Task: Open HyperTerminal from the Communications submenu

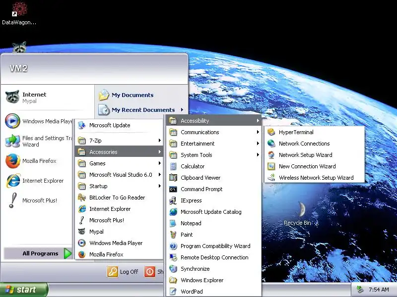Action: [x=315, y=132]
